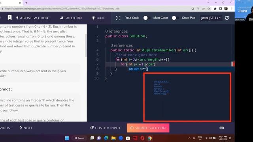Viewport: 253px width, 142px height.
Task: Open the Custom Input option
Action: click(106, 128)
